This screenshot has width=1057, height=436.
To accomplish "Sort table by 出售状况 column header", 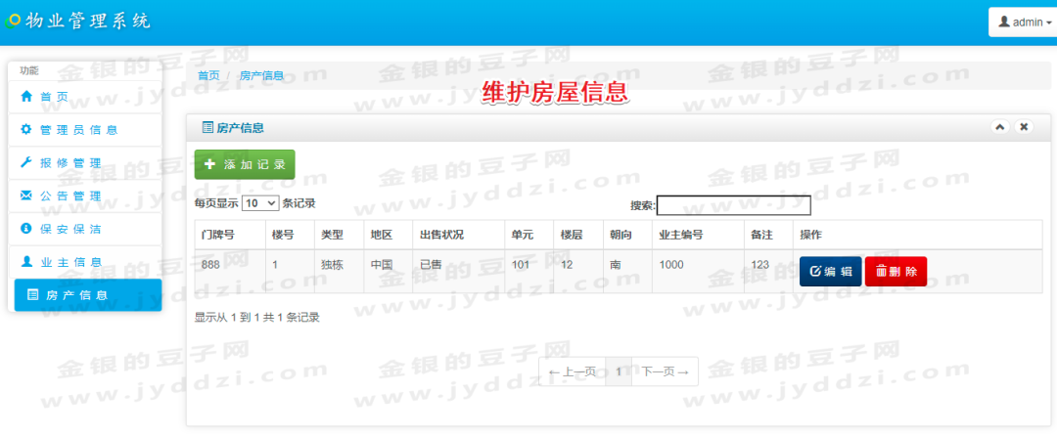I will (458, 235).
